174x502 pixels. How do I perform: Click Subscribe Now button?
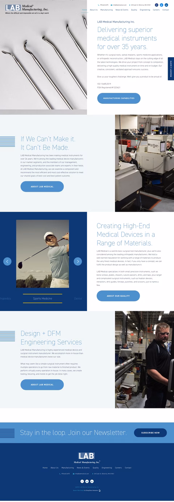150,433
